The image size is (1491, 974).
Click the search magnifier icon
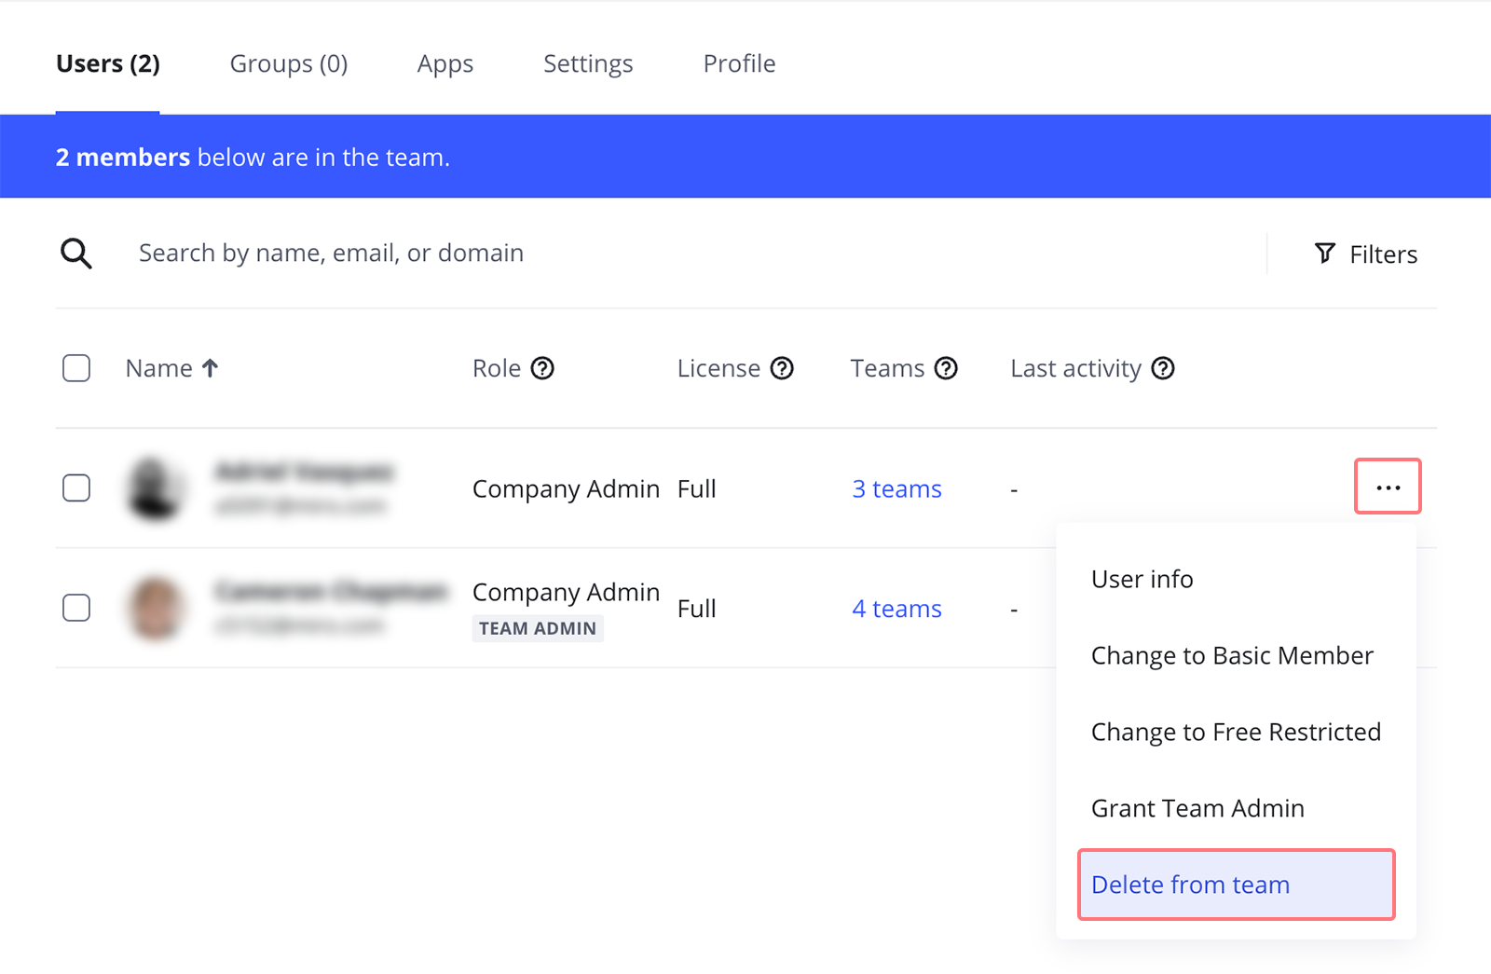click(x=75, y=254)
